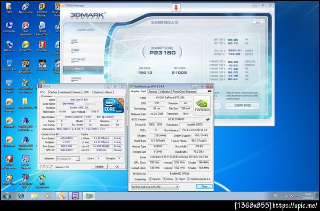Toggle OpenCL checkbox in GPU-Z
Image resolution: width=320 pixels, height=211 pixels.
150,179
